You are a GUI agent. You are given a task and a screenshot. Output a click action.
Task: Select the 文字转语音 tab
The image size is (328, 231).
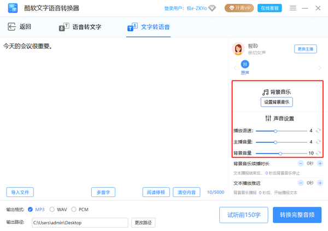[149, 27]
